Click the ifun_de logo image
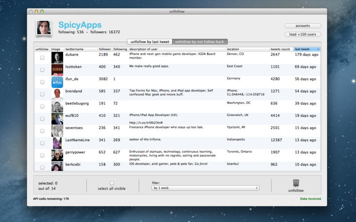356x222 pixels. 57,82
